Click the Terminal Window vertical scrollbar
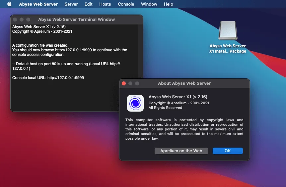286x187 pixels. tap(140, 51)
